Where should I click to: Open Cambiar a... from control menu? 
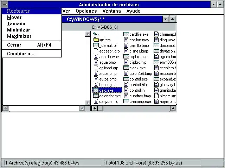point(32,54)
